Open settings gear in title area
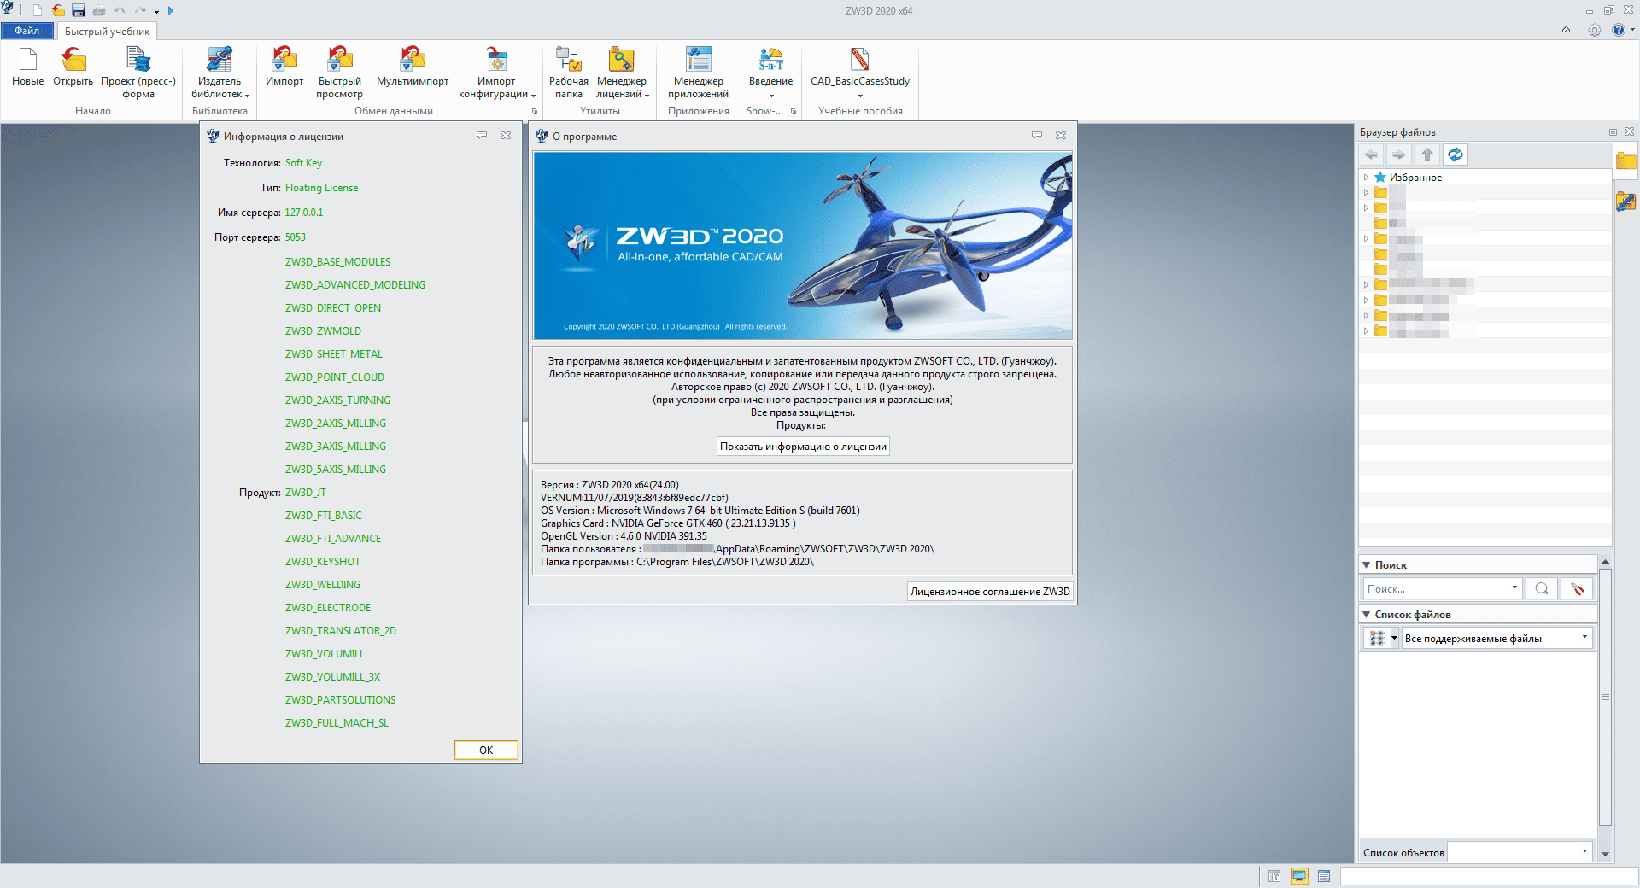 [1594, 30]
